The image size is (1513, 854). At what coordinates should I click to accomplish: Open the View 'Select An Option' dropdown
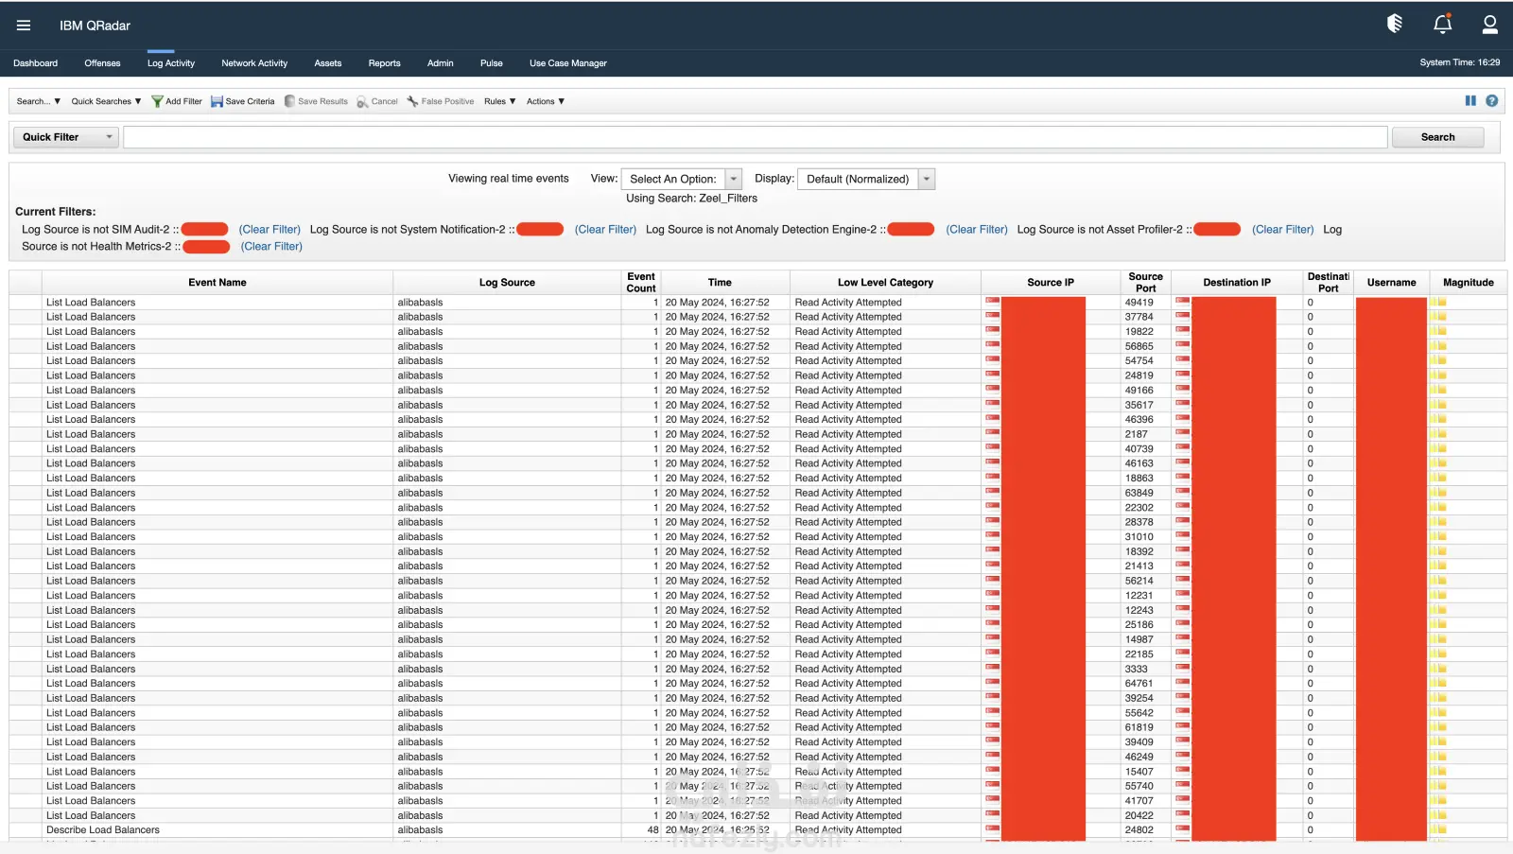click(681, 179)
